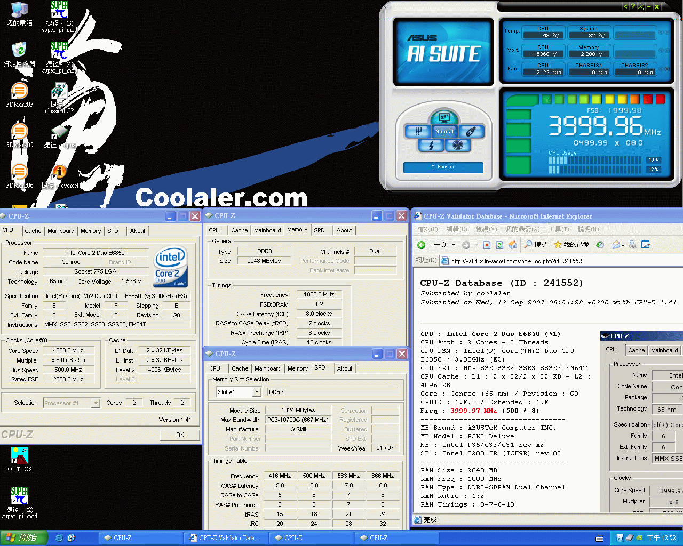Switch to Cache tab in left CPU-Z window

point(33,231)
